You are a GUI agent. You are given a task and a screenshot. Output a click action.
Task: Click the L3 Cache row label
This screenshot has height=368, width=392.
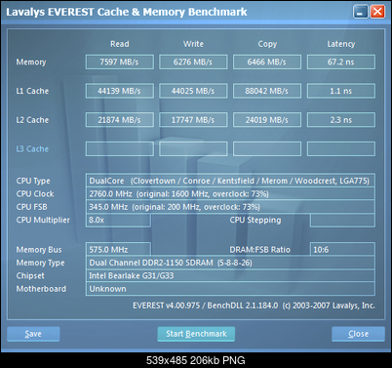coord(32,148)
